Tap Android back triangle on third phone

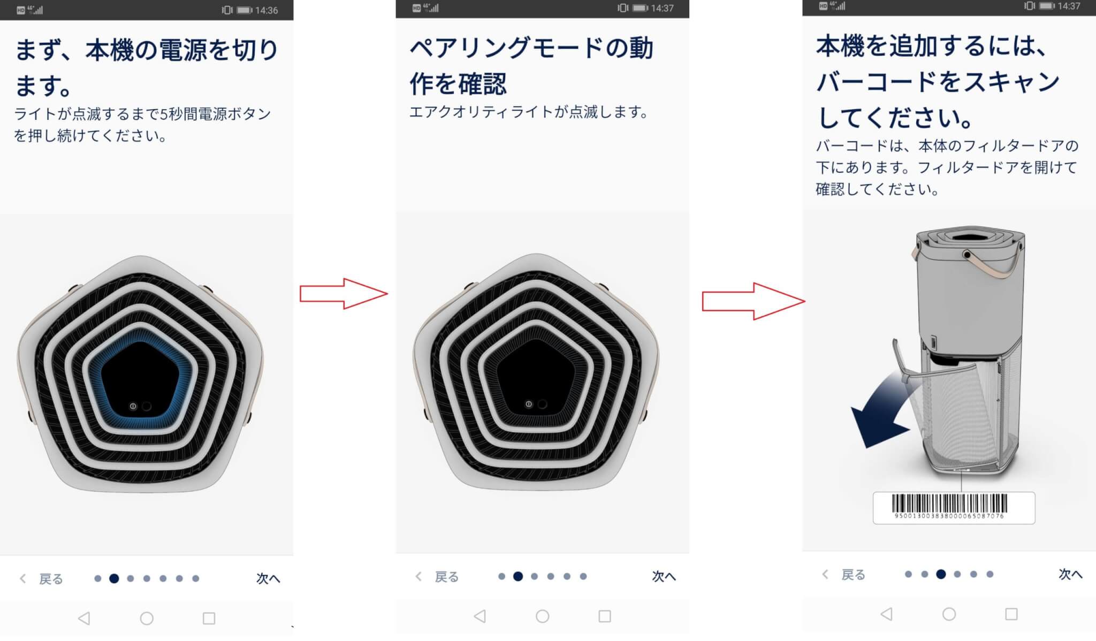[x=886, y=614]
